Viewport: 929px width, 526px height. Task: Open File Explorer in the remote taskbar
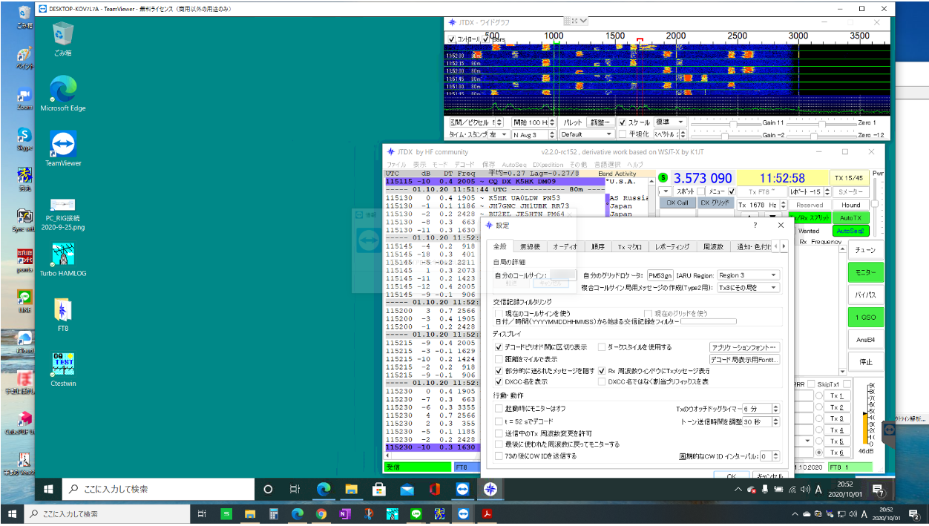[351, 489]
